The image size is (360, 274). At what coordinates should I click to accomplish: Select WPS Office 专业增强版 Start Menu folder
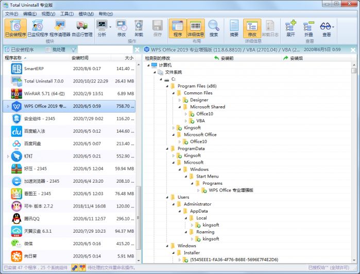coord(231,190)
